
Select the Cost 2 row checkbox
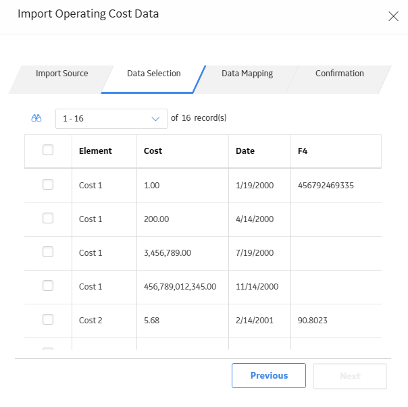[x=48, y=319]
